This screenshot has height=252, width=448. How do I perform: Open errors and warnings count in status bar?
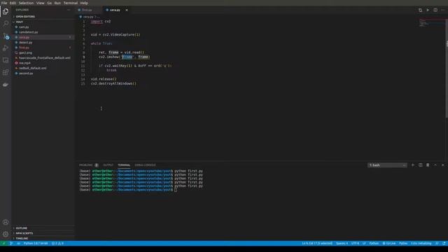click(x=57, y=244)
